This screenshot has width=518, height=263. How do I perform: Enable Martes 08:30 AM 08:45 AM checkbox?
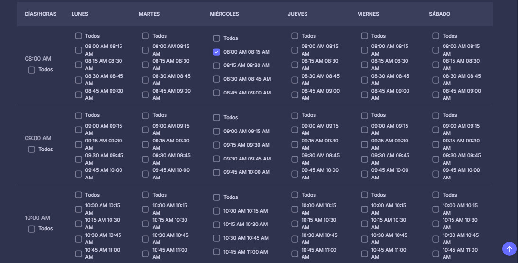pyautogui.click(x=146, y=80)
